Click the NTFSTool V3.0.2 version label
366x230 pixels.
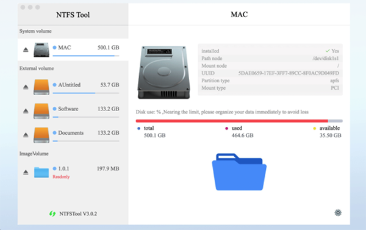coord(78,214)
